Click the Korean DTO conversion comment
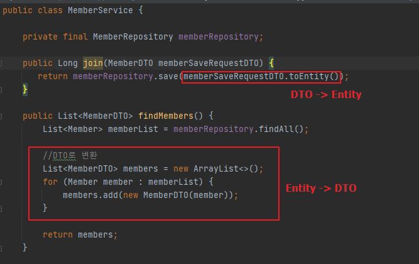 tap(70, 155)
